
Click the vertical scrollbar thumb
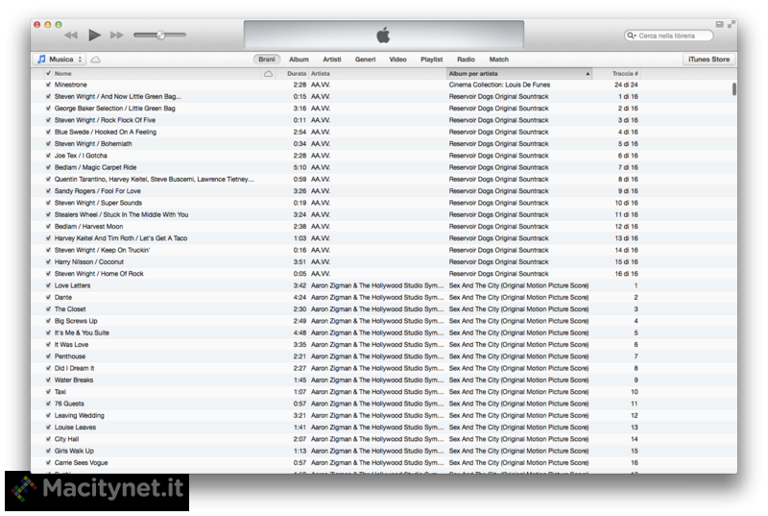click(x=734, y=89)
